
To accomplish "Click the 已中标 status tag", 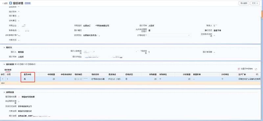I will click(28, 3).
